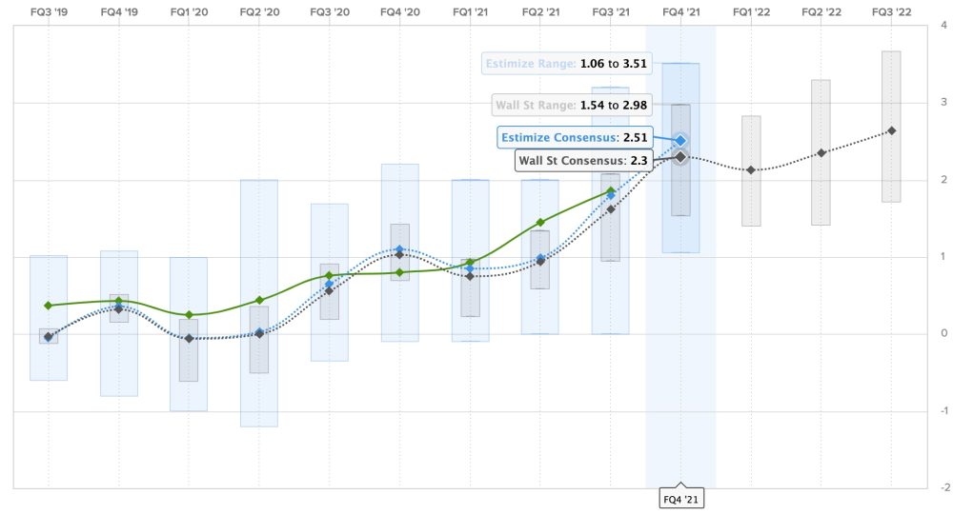Select the FQ1 '22 Wall St consensus point
This screenshot has width=953, height=515.
[751, 169]
